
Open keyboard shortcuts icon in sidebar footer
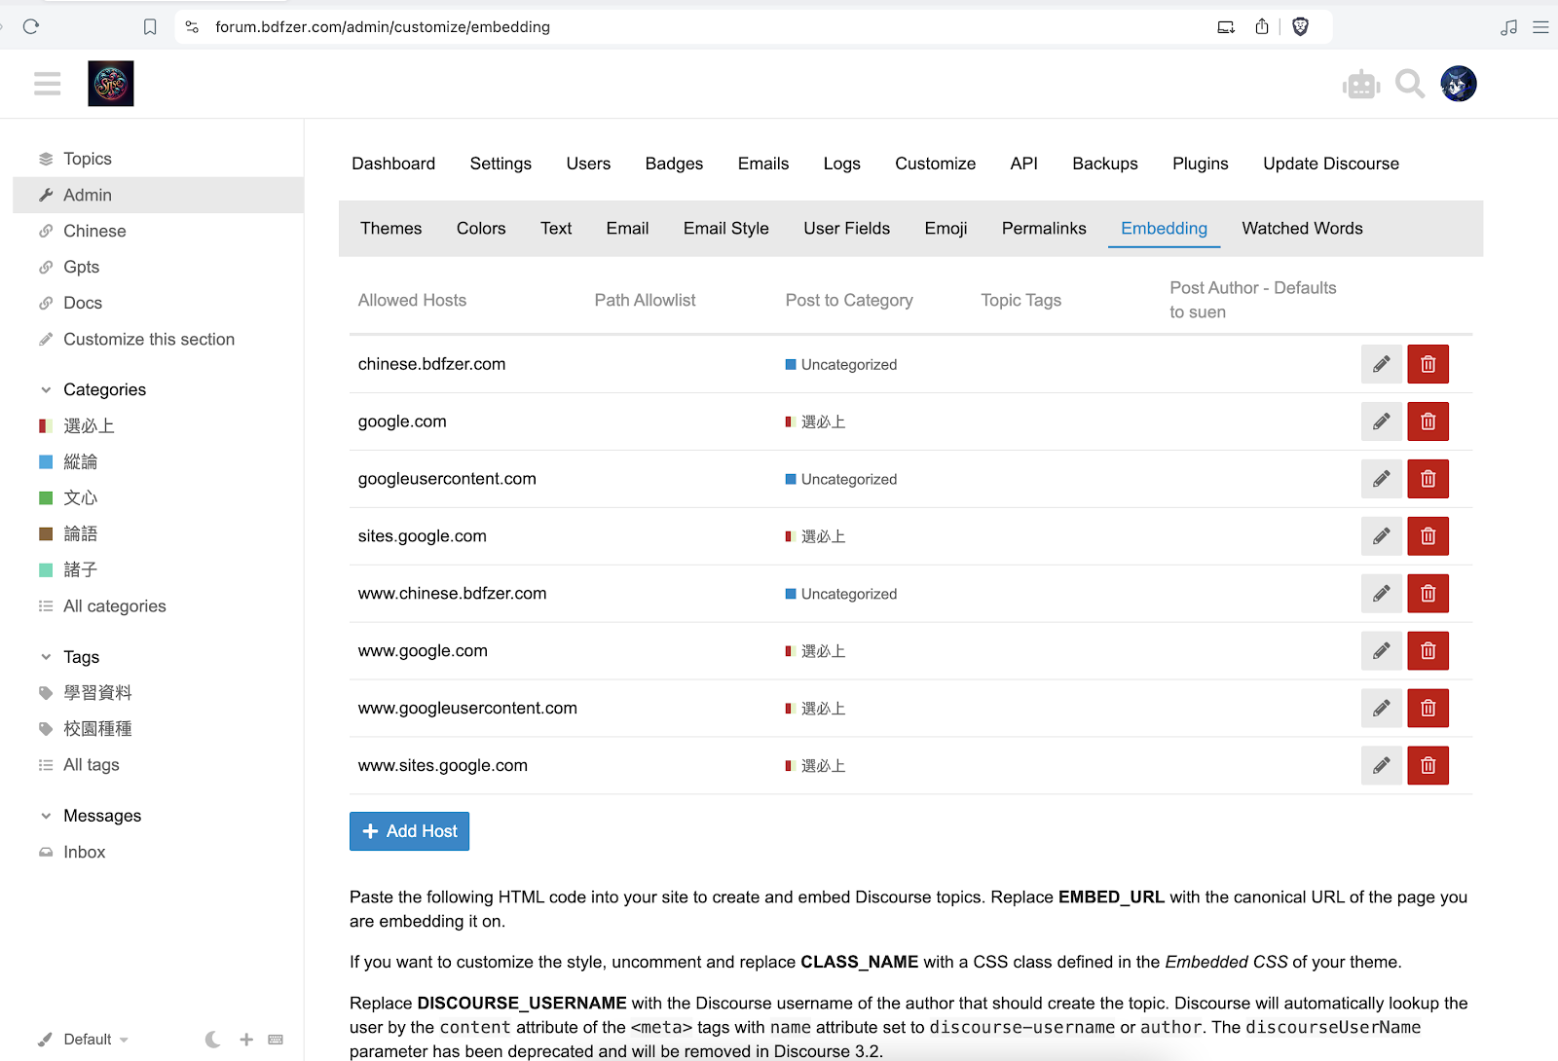click(276, 1040)
